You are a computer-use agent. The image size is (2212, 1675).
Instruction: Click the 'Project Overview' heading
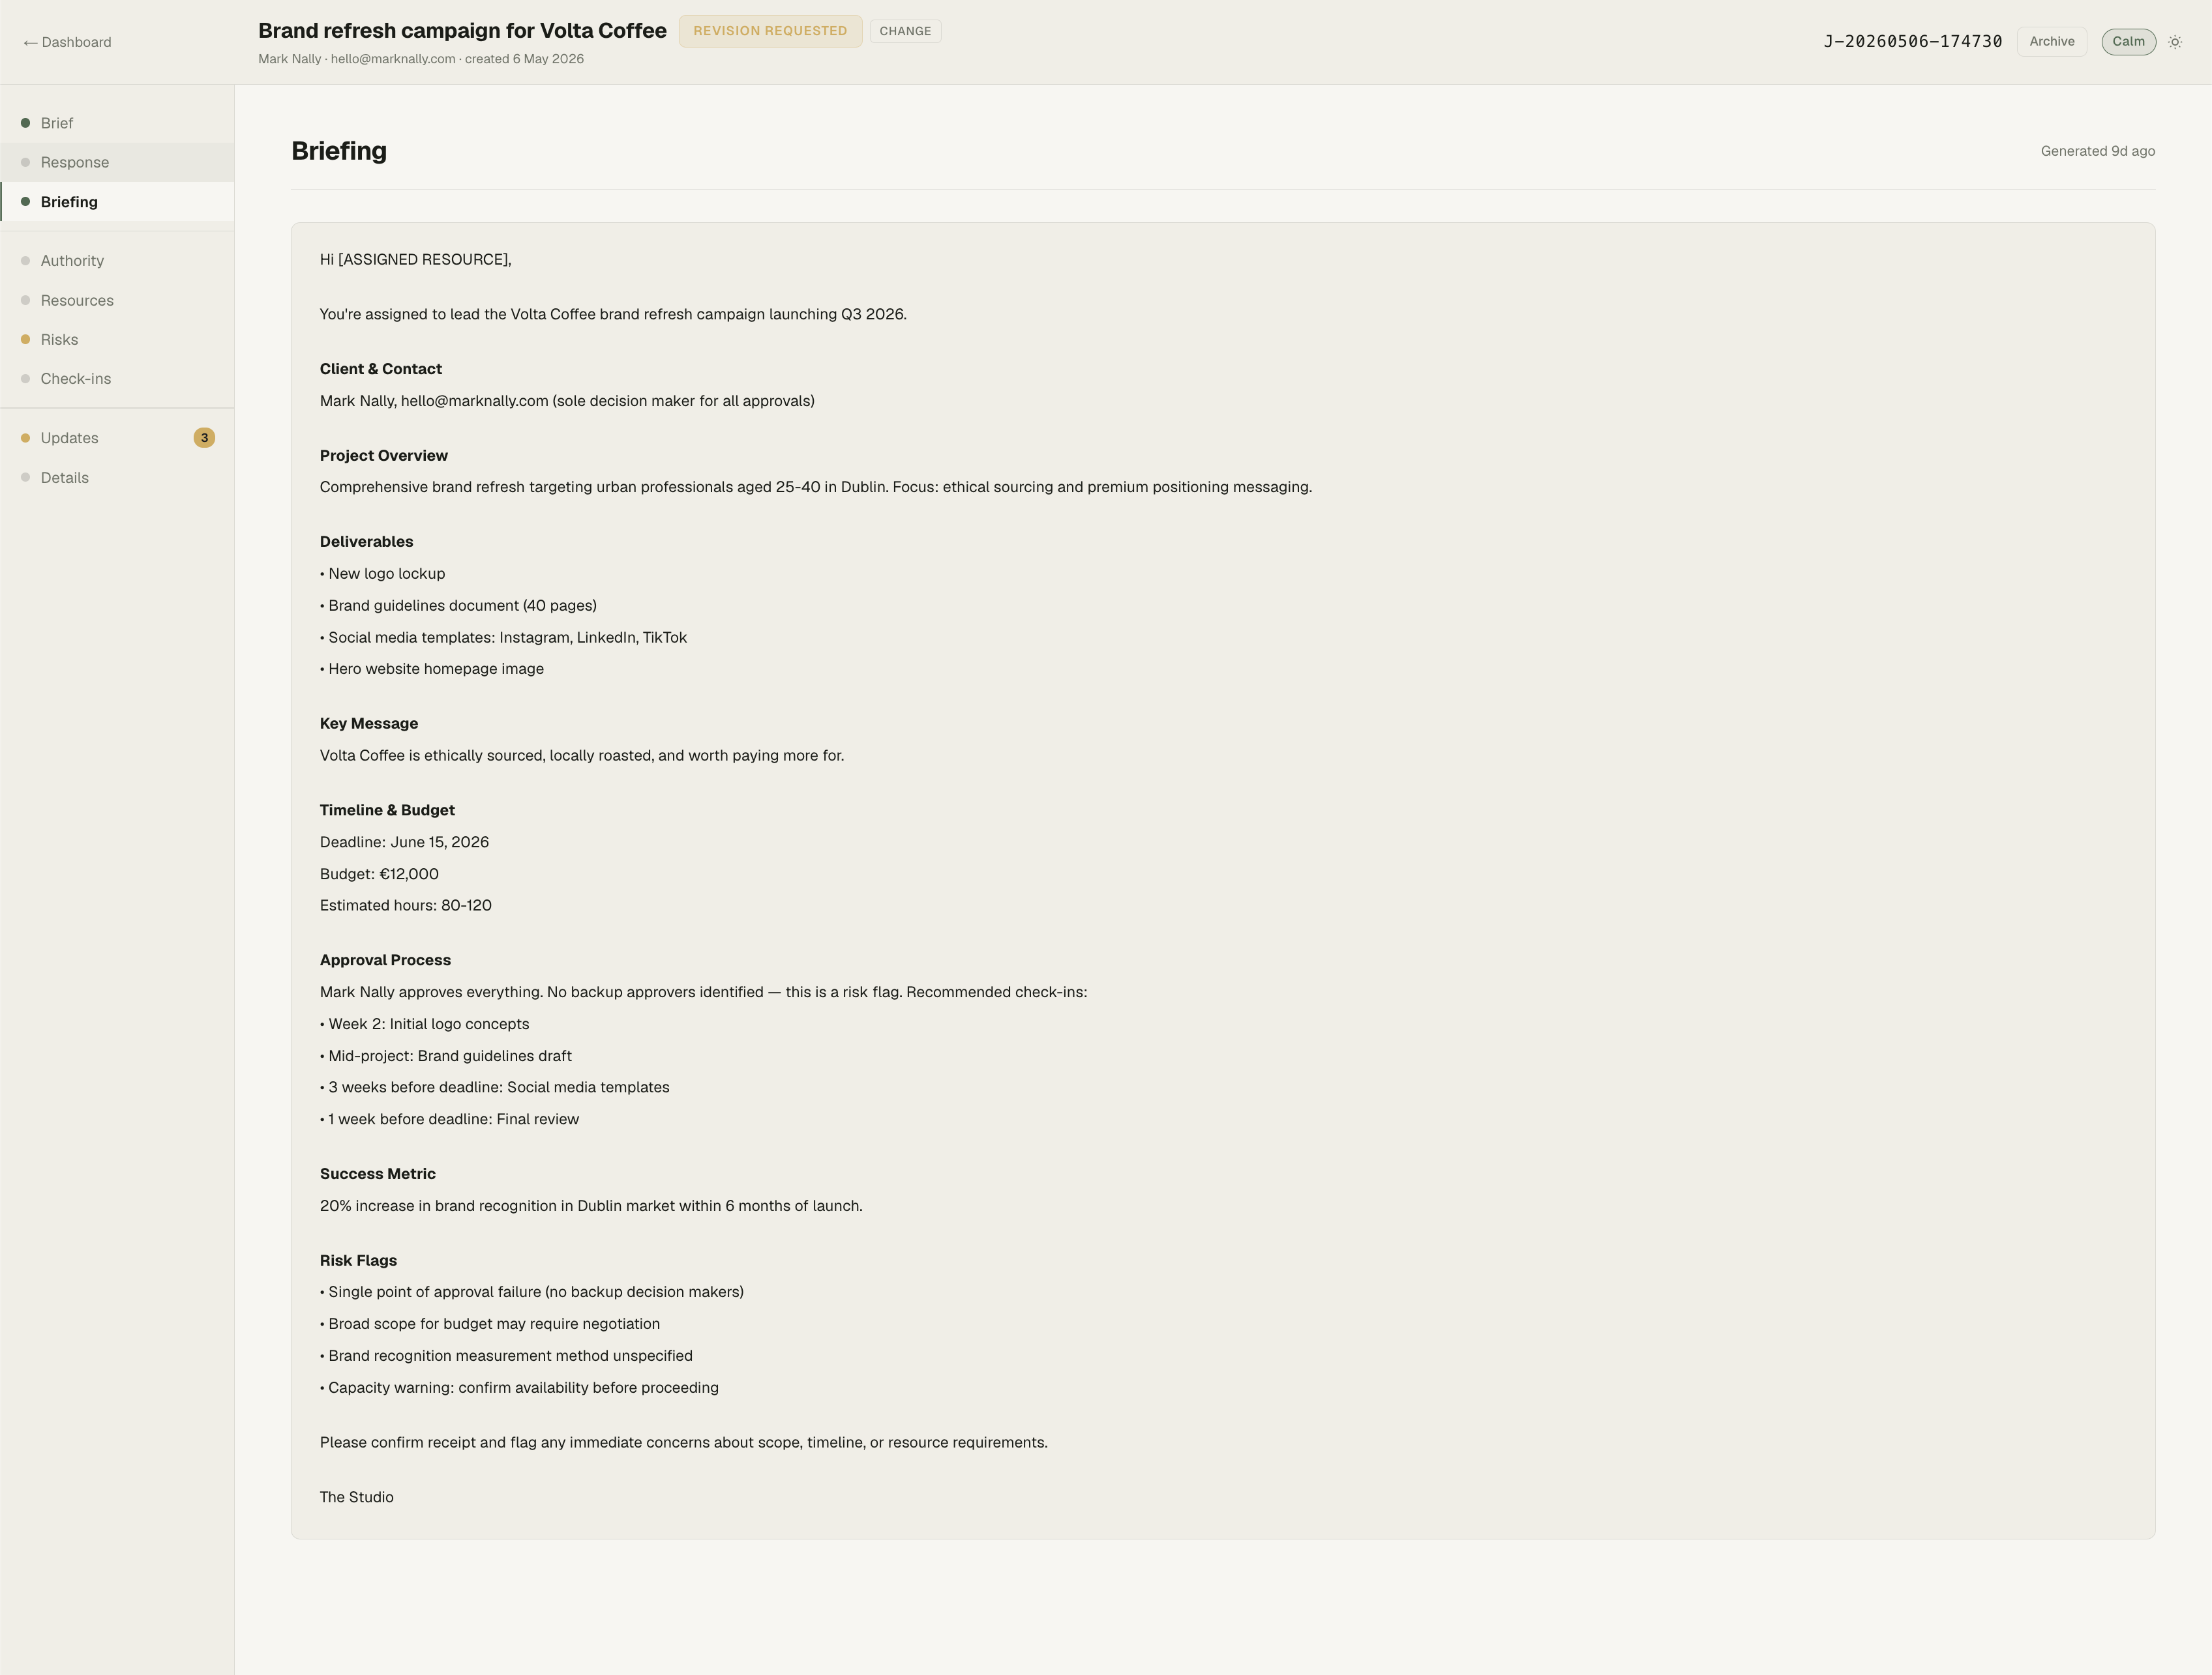pyautogui.click(x=384, y=456)
